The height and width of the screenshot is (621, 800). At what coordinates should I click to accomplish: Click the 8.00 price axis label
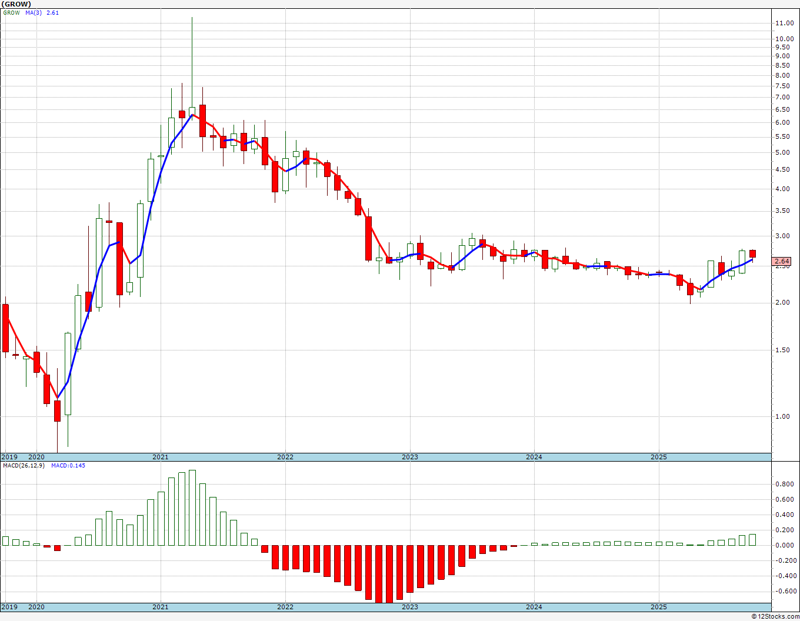coord(782,76)
